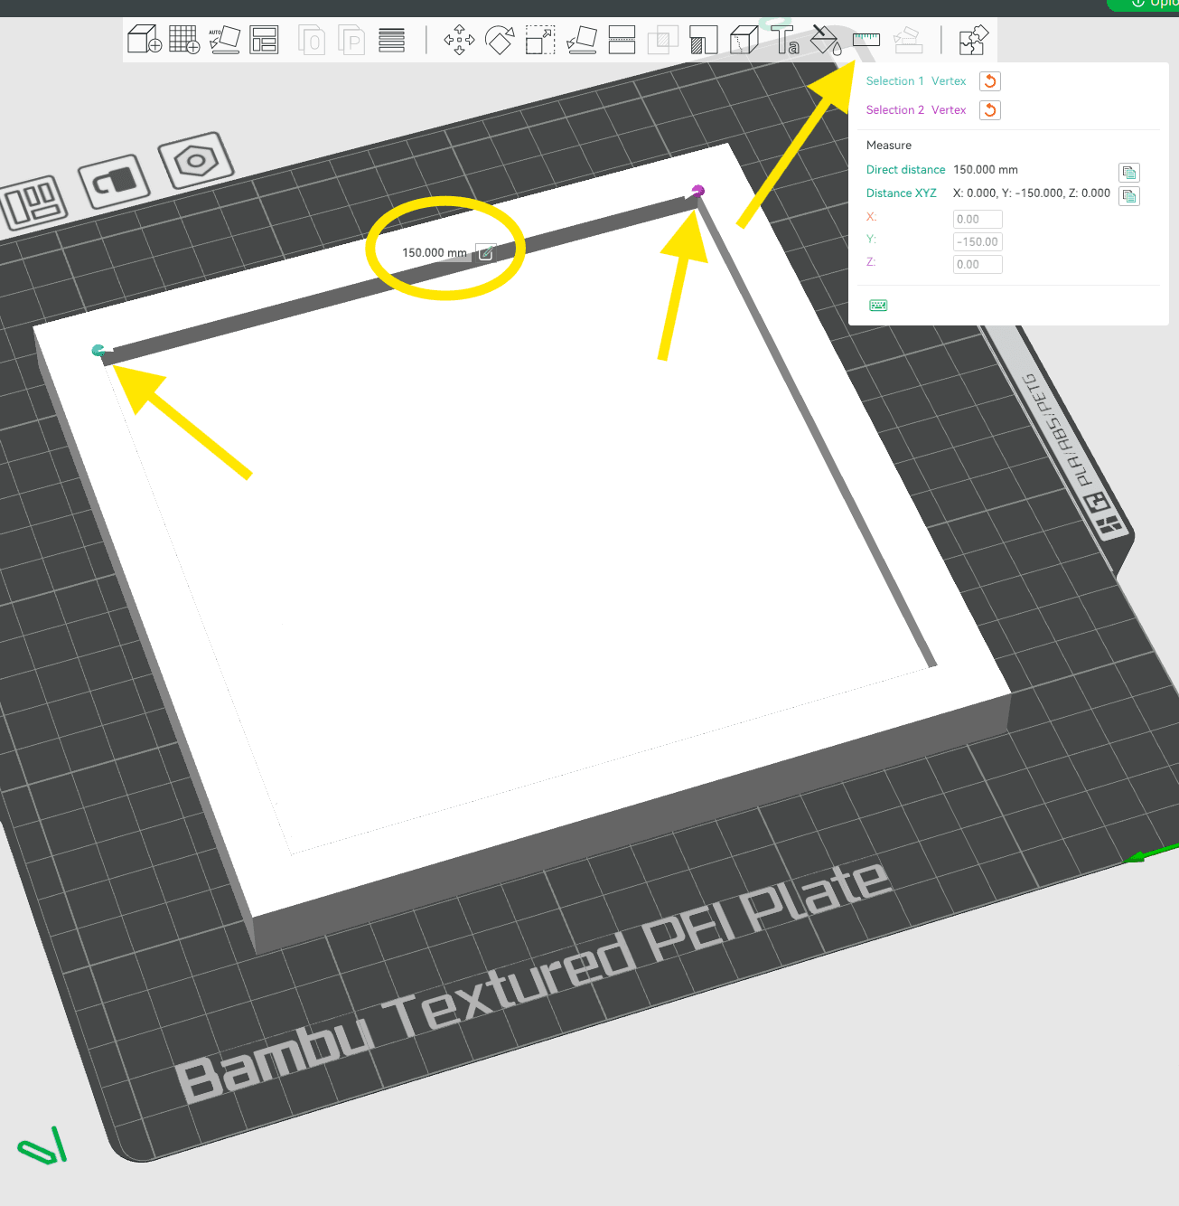Click the Split to parts icon
Viewport: 1179px width, 1206px height.
pos(351,40)
